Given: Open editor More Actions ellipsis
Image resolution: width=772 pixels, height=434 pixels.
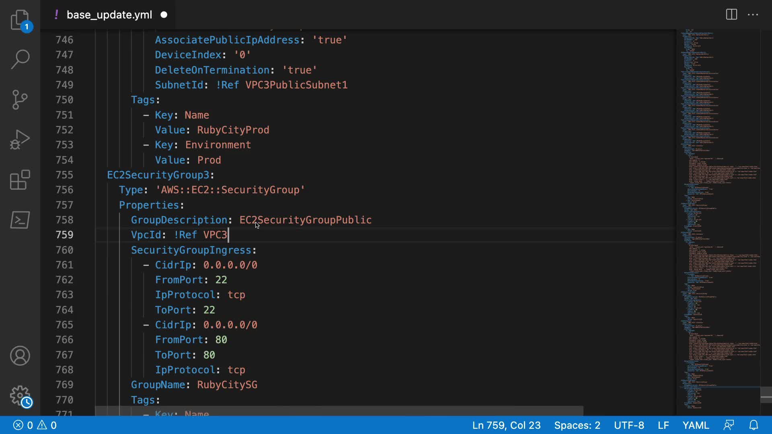Looking at the screenshot, I should pos(753,15).
